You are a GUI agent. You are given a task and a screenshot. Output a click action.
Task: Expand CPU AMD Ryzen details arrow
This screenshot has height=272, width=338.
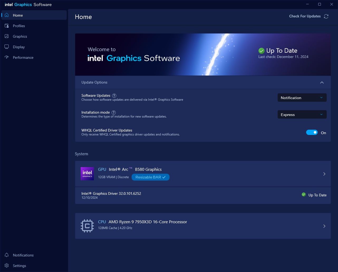coord(324,226)
